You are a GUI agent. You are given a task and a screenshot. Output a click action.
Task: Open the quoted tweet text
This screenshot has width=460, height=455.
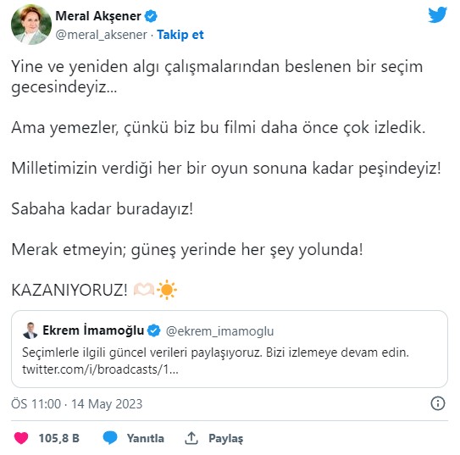click(215, 352)
